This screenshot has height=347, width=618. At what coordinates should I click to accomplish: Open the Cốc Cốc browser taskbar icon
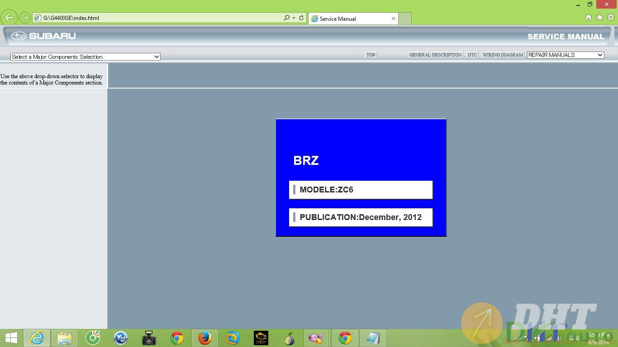(93, 338)
